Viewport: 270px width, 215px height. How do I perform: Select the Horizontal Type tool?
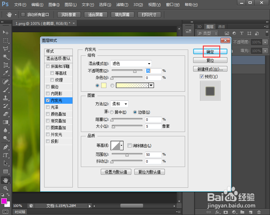(5, 154)
